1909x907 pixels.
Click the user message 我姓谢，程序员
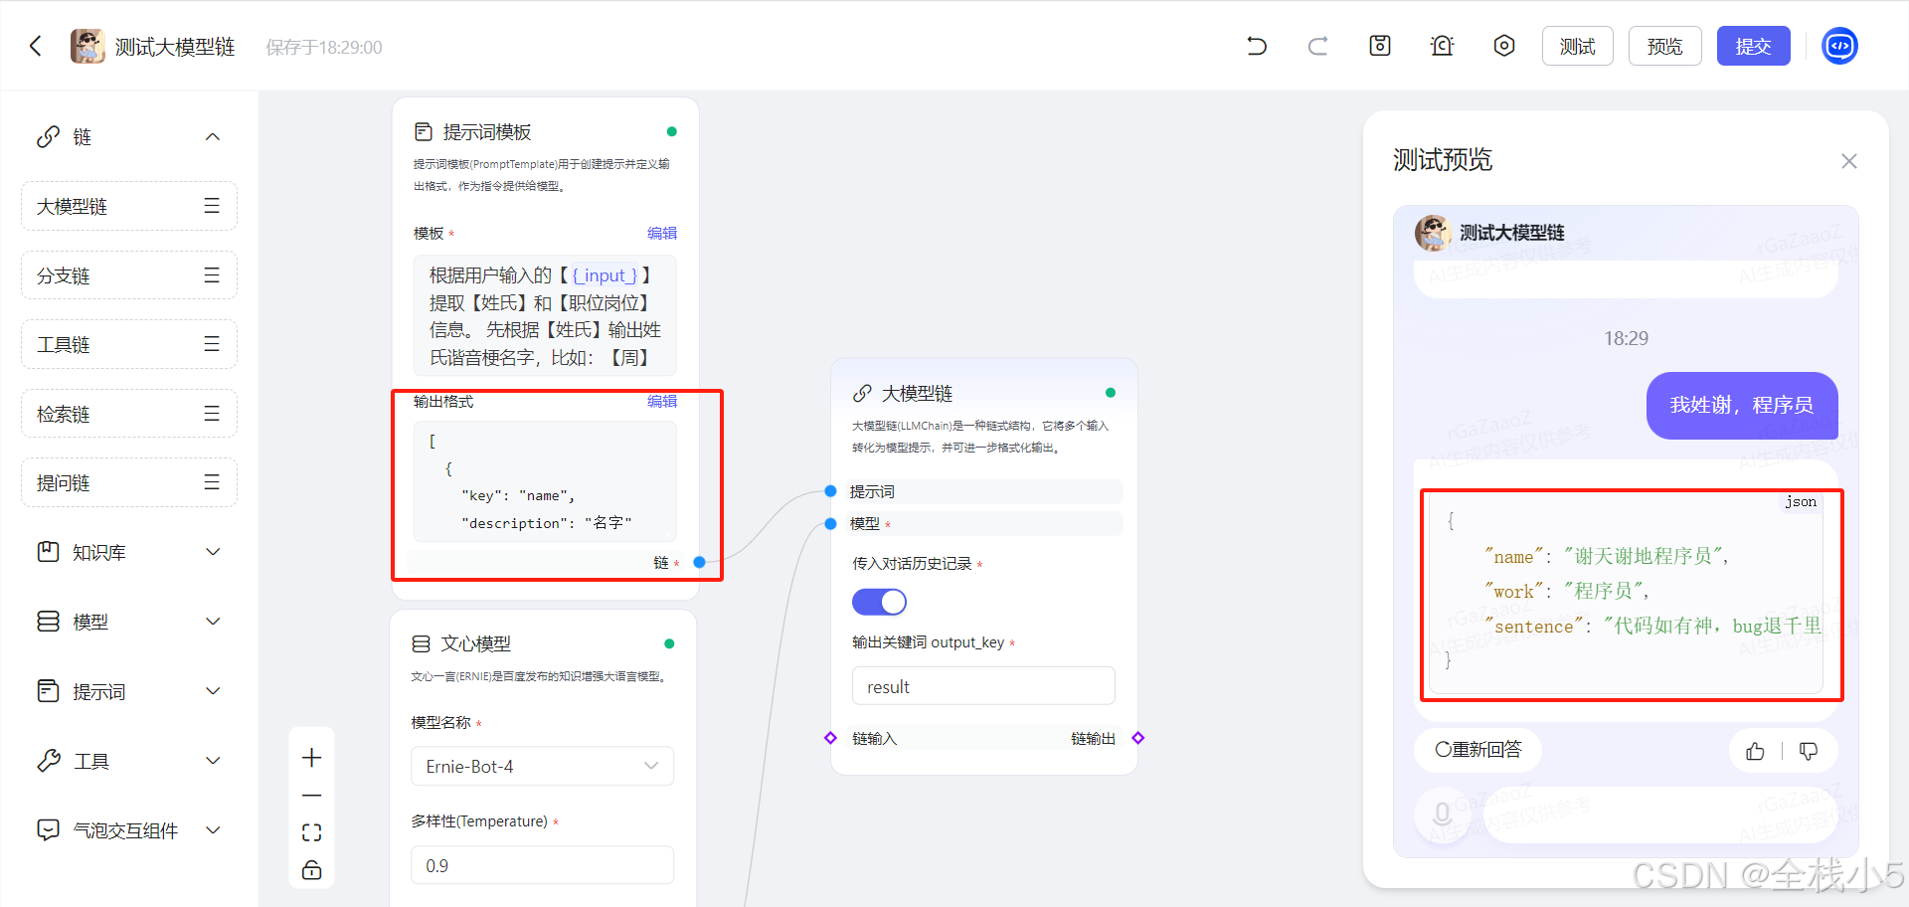pos(1742,405)
